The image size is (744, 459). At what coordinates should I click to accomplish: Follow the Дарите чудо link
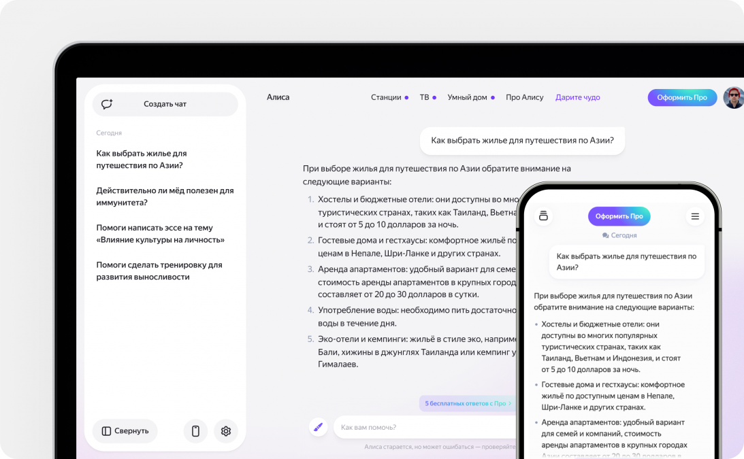tap(577, 97)
